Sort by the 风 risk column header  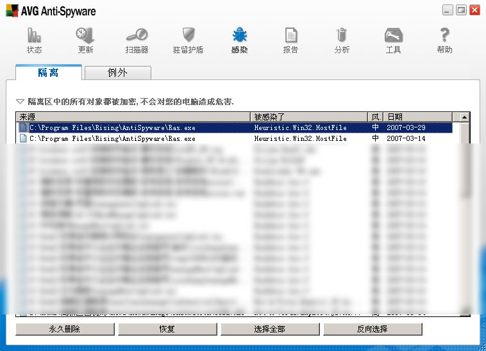click(x=376, y=117)
